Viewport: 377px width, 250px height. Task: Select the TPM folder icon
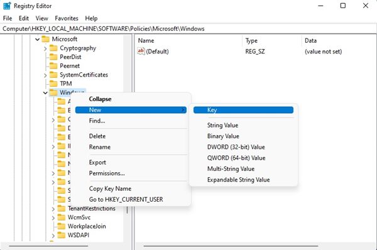coord(53,84)
